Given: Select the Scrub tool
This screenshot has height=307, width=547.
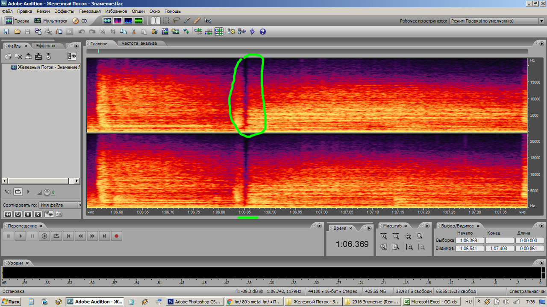Looking at the screenshot, I should point(208,20).
